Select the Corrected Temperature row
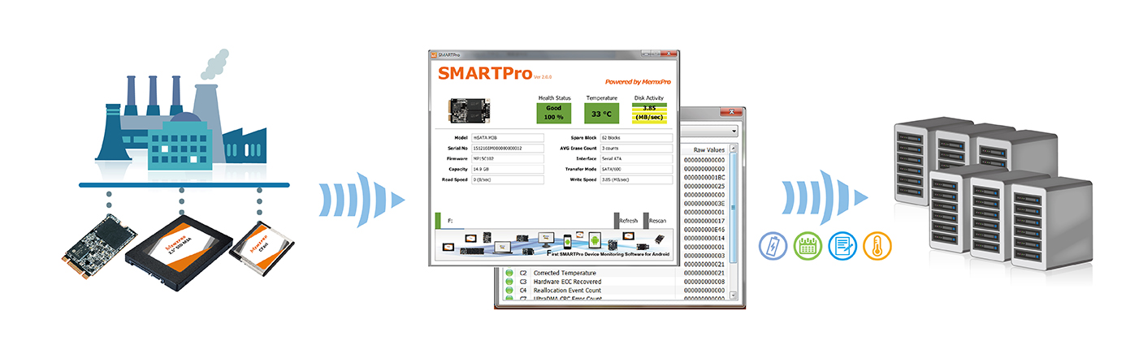The width and height of the screenshot is (1139, 345). tap(616, 274)
